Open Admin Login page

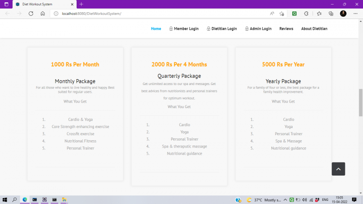tap(258, 28)
